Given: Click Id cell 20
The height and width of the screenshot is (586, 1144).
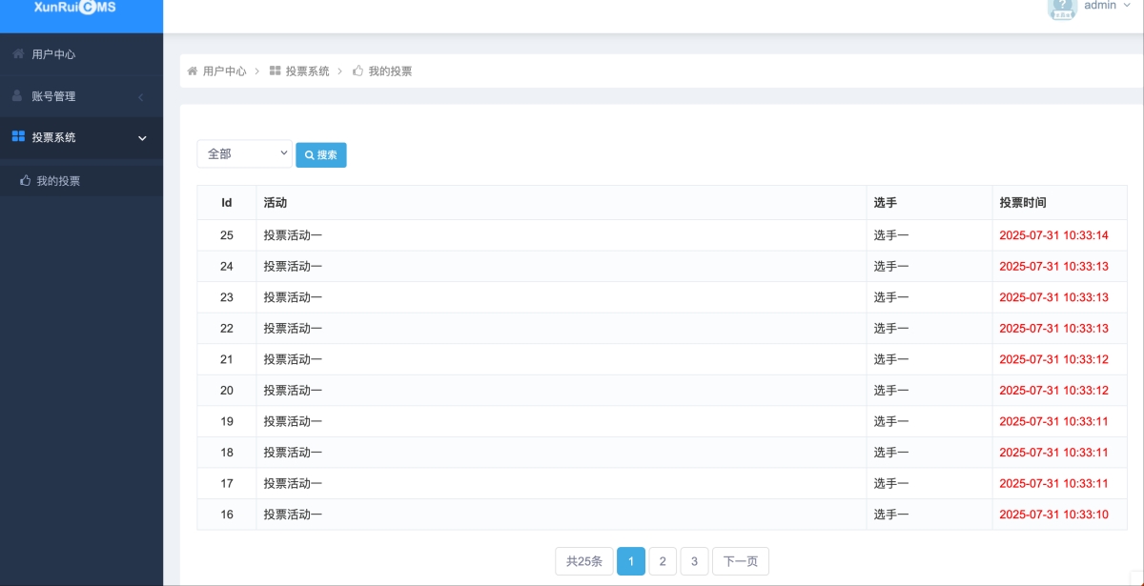Looking at the screenshot, I should [x=227, y=390].
